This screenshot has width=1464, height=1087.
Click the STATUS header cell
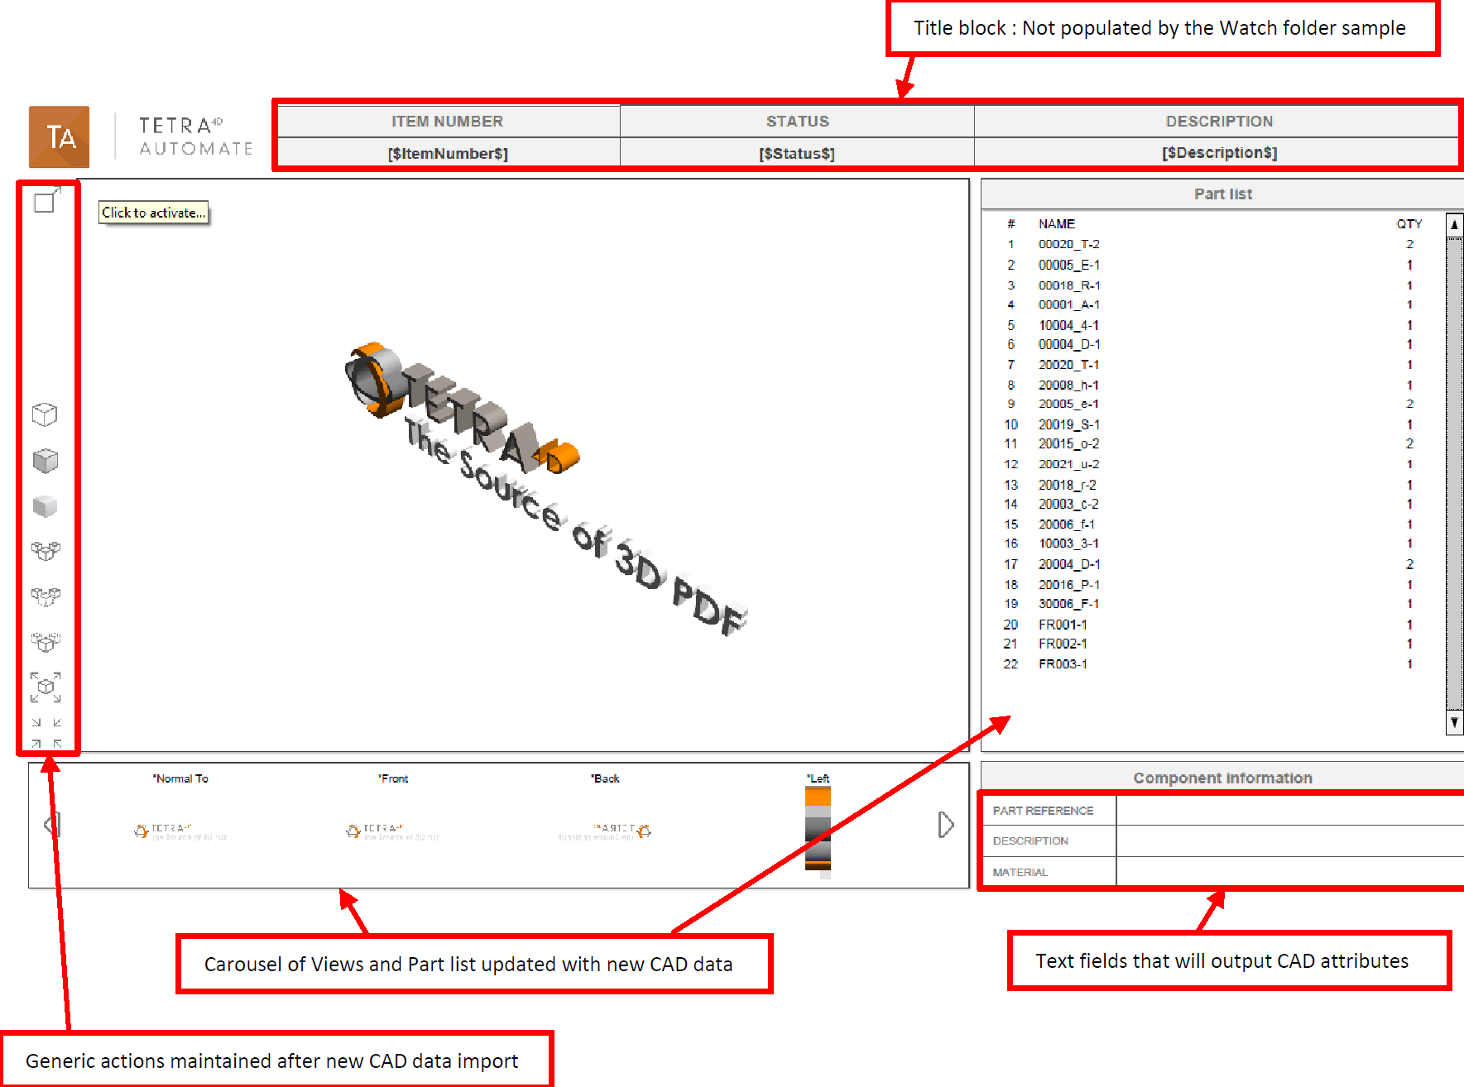797,122
